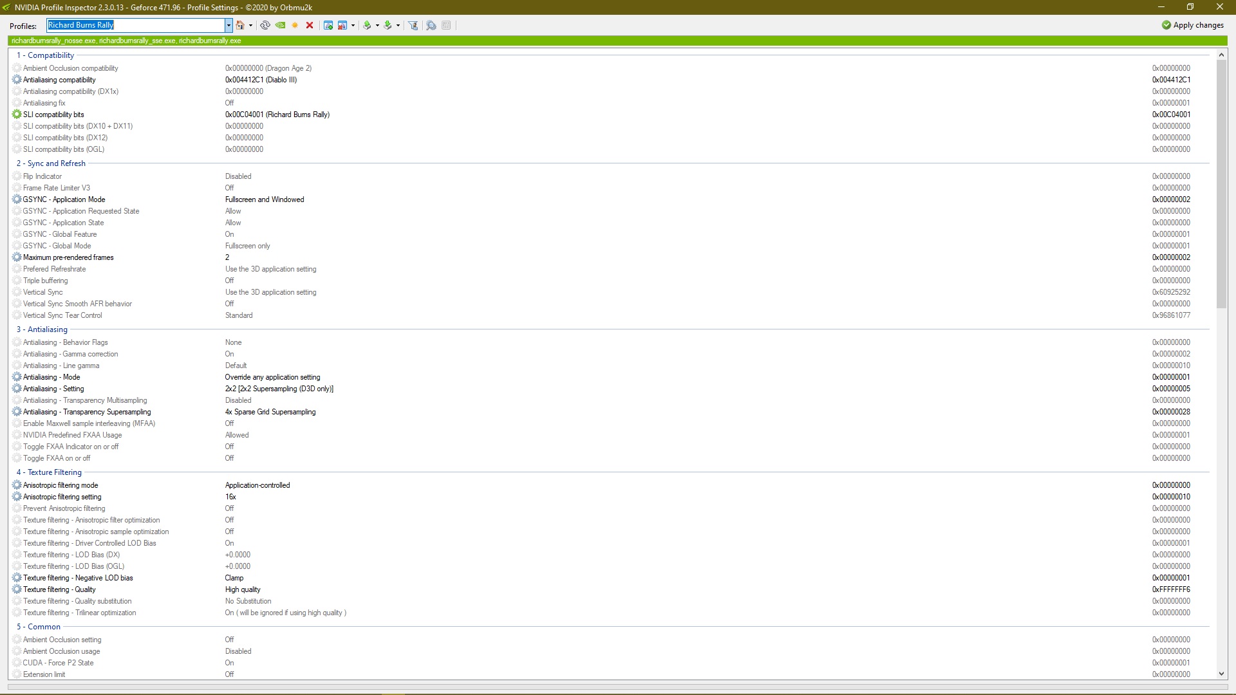Click the refresh profile settings icon

coord(265,25)
